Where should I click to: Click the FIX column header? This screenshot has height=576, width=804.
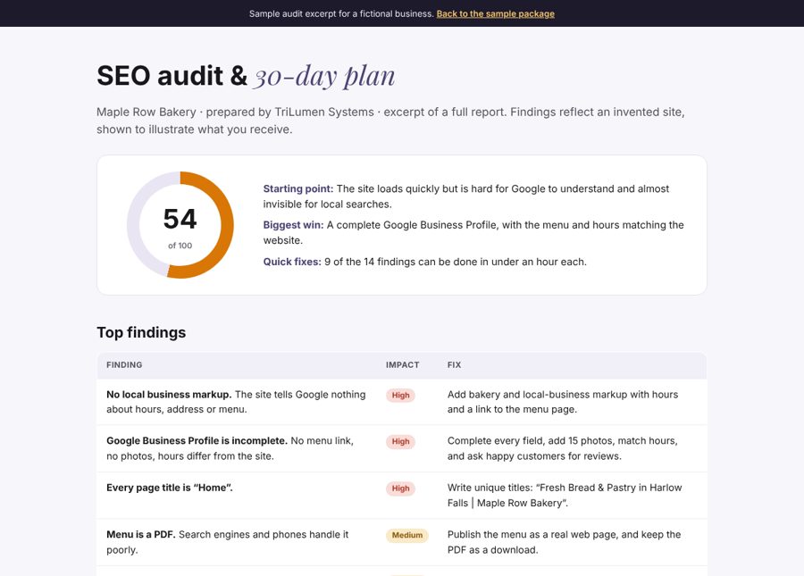tap(455, 365)
